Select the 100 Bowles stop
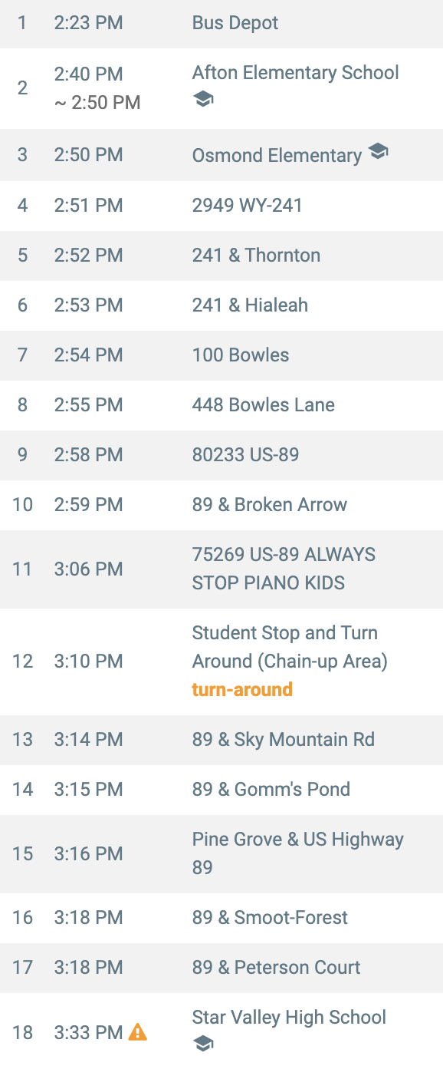 click(221, 355)
